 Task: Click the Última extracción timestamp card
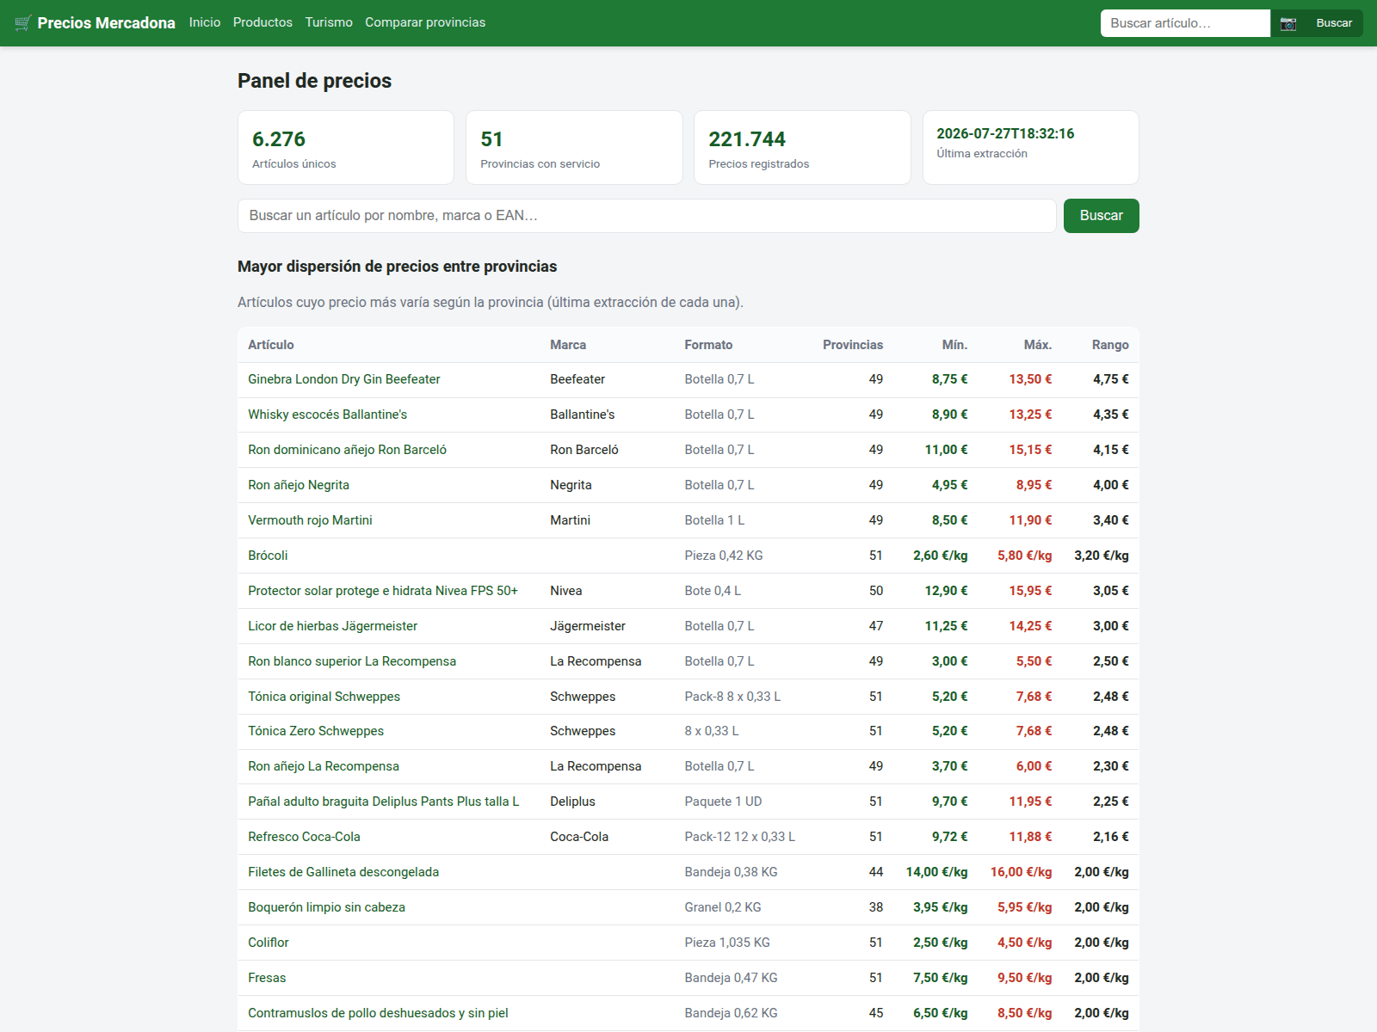tap(1030, 147)
